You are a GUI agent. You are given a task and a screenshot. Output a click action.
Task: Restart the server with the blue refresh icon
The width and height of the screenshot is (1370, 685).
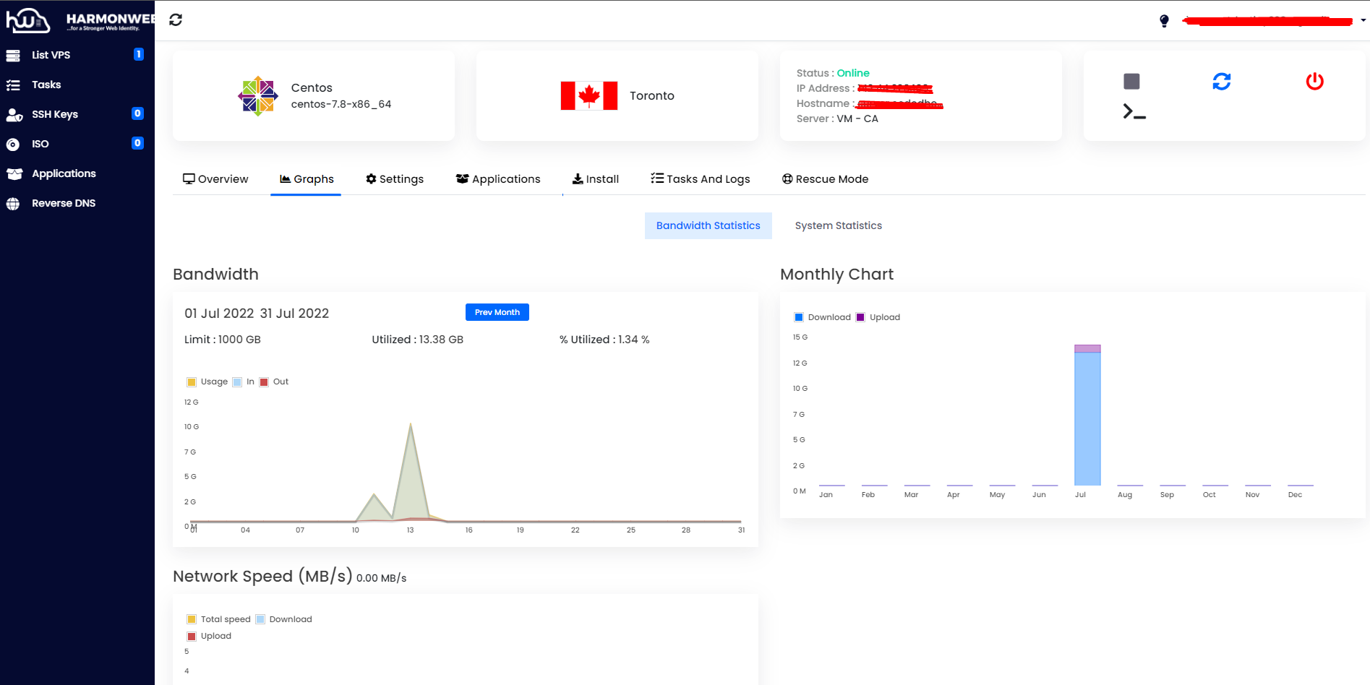click(1222, 82)
